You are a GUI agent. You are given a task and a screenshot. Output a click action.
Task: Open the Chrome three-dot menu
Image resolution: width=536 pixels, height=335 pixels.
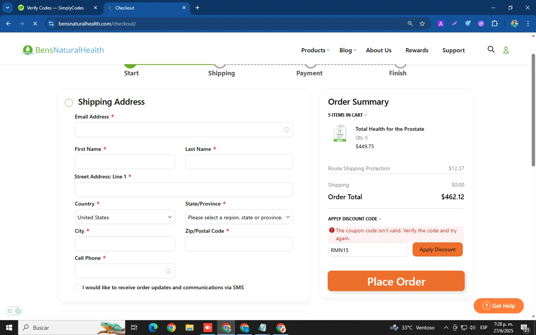coord(528,24)
